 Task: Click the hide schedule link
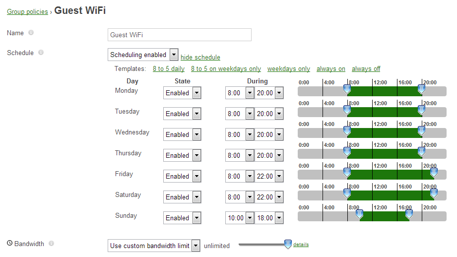[x=200, y=57]
